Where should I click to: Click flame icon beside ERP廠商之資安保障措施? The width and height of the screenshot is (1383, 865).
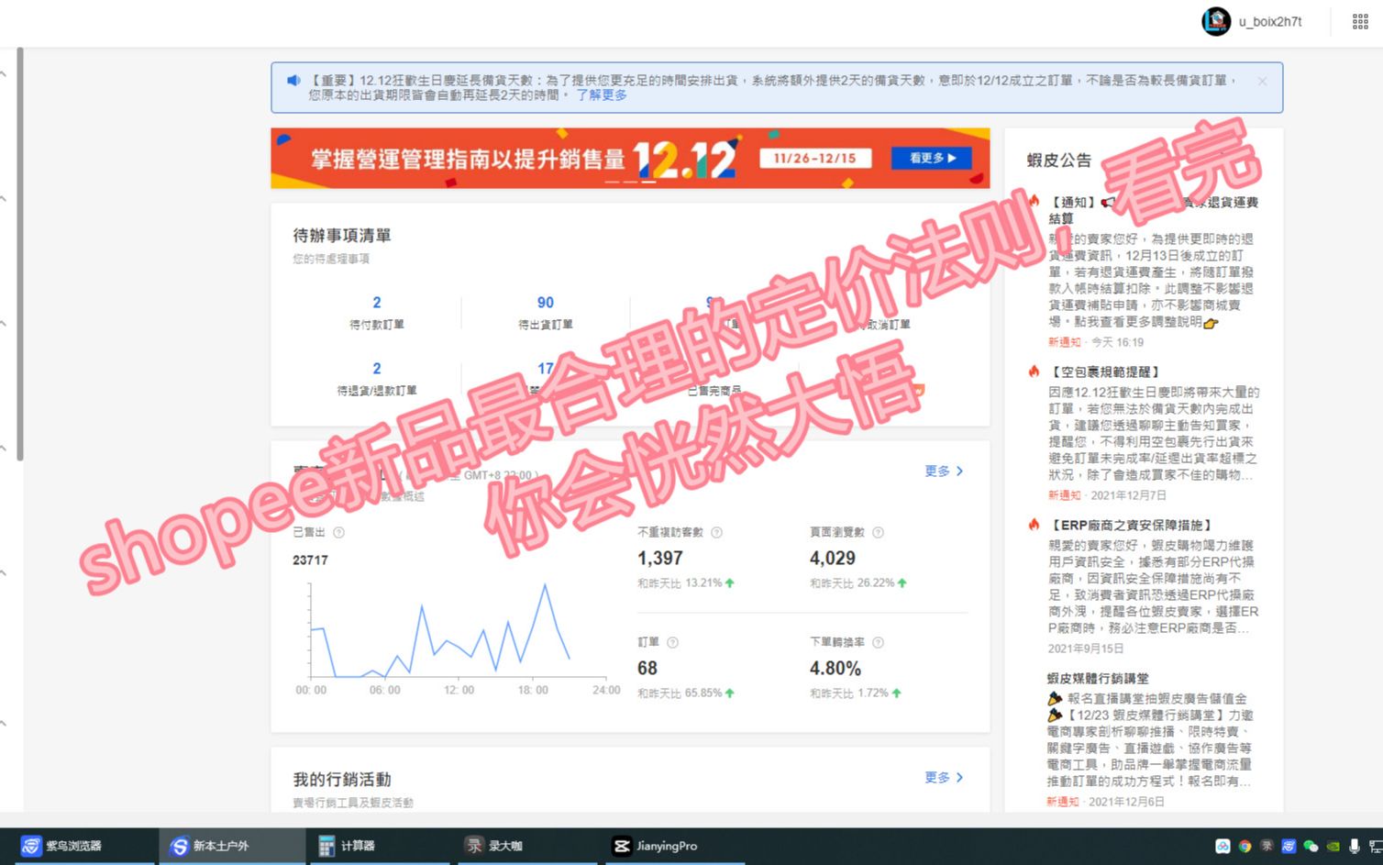point(1034,525)
